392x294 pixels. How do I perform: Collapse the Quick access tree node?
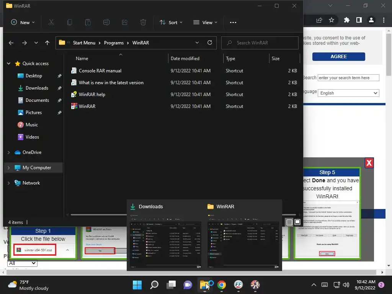(x=8, y=64)
